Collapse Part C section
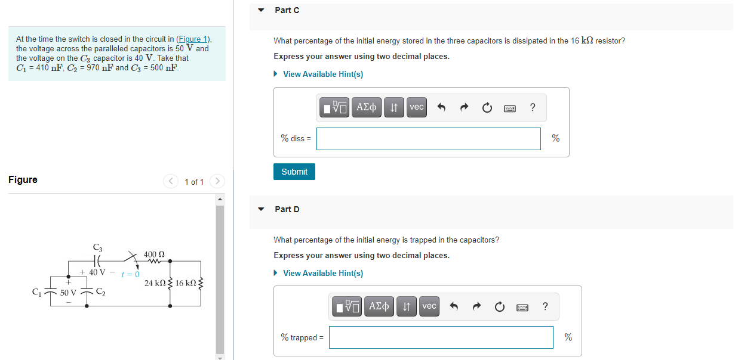Viewport: 735px width, 360px height. 261,10
